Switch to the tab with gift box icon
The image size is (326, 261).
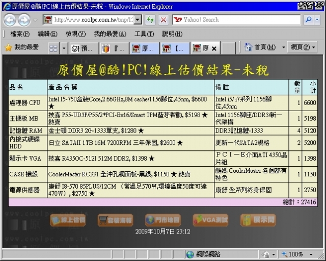pos(114,48)
